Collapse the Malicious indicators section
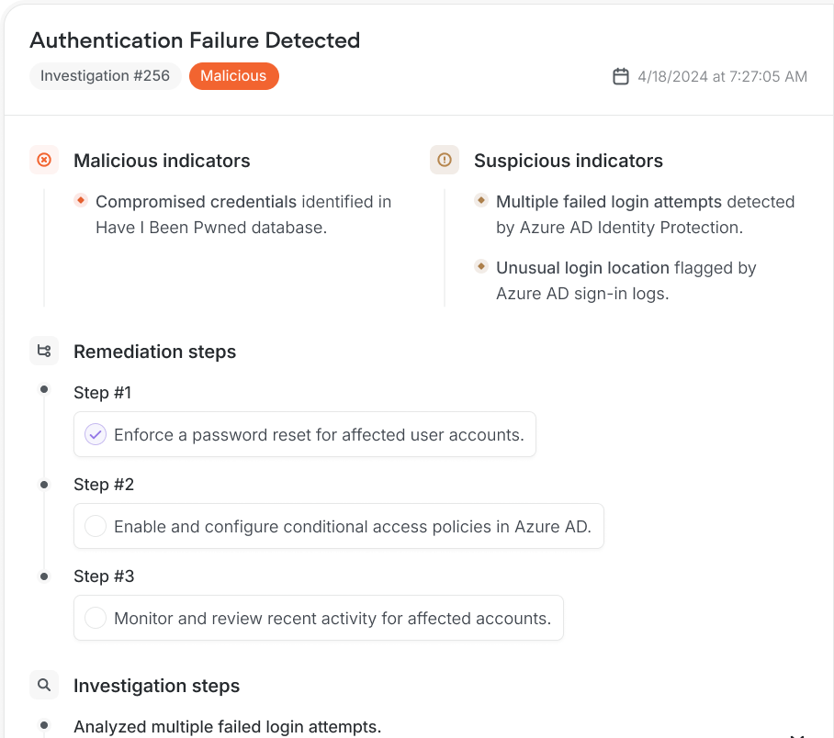The image size is (834, 738). point(162,160)
